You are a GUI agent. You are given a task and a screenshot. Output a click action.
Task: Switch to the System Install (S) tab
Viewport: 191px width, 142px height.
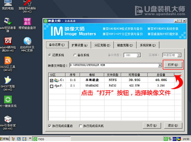tap(148, 45)
